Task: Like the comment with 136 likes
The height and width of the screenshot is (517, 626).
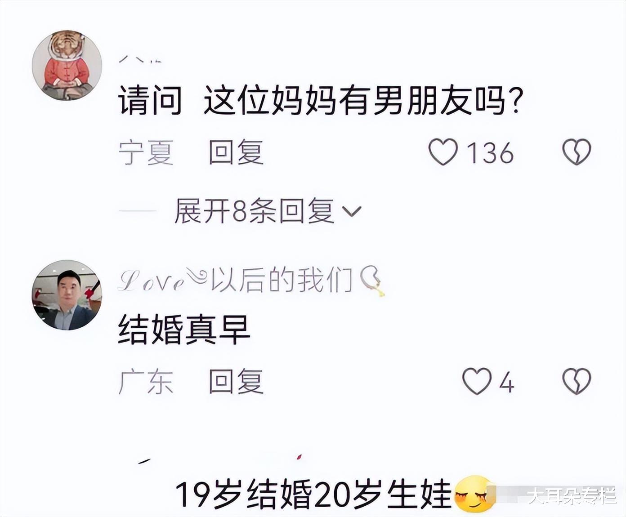Action: pyautogui.click(x=443, y=152)
